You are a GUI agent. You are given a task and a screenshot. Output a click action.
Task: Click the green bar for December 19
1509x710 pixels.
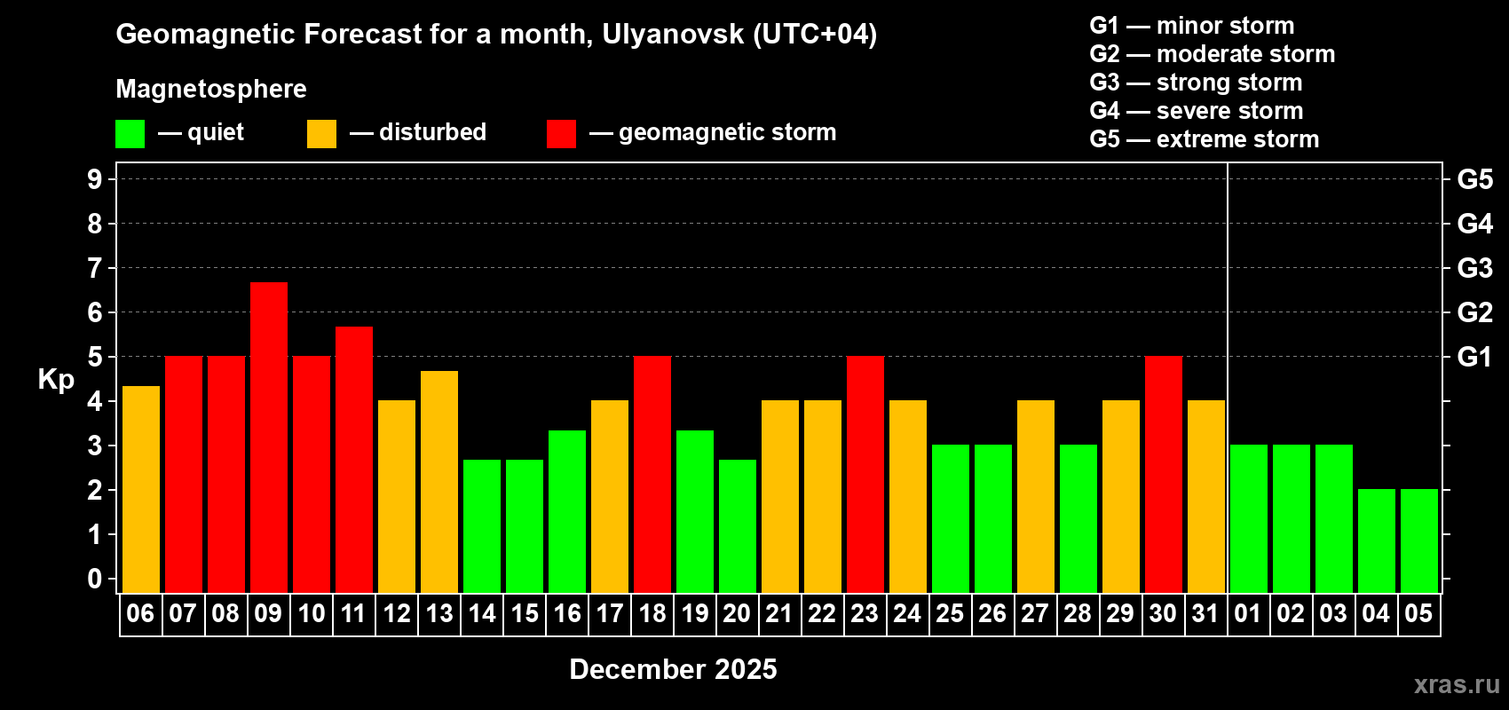pos(695,511)
